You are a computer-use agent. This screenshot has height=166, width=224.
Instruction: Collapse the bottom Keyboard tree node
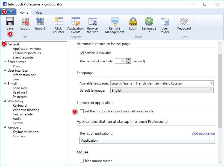coord(5,127)
